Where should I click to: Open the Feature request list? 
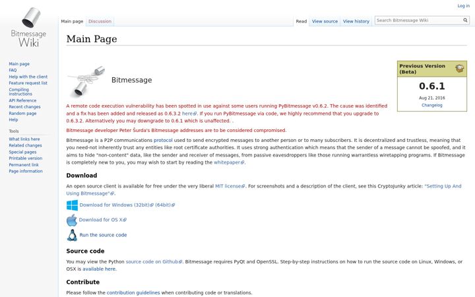[28, 83]
